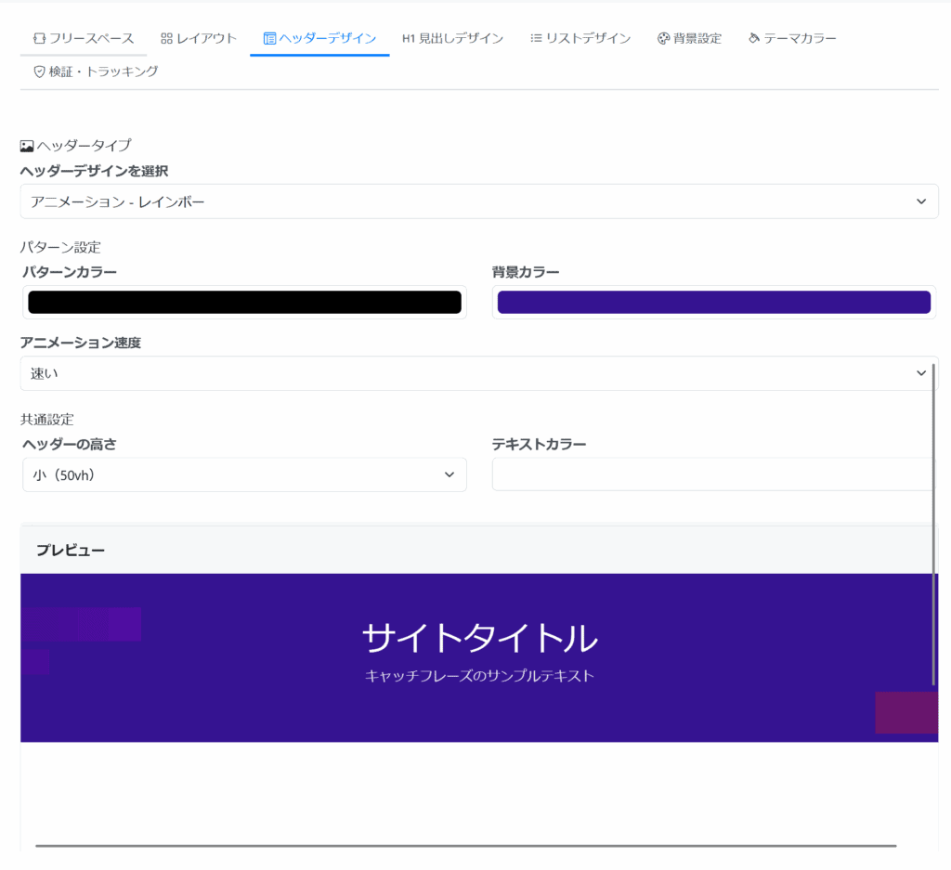Click the キャッチフレーズのサンプルテキスト preview text
The width and height of the screenshot is (951, 870).
[x=480, y=676]
